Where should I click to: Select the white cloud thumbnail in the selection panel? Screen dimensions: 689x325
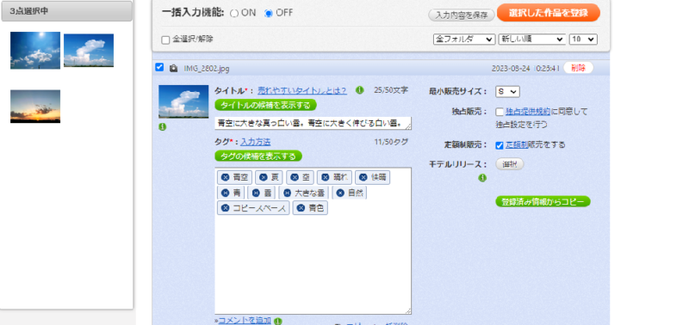89,51
